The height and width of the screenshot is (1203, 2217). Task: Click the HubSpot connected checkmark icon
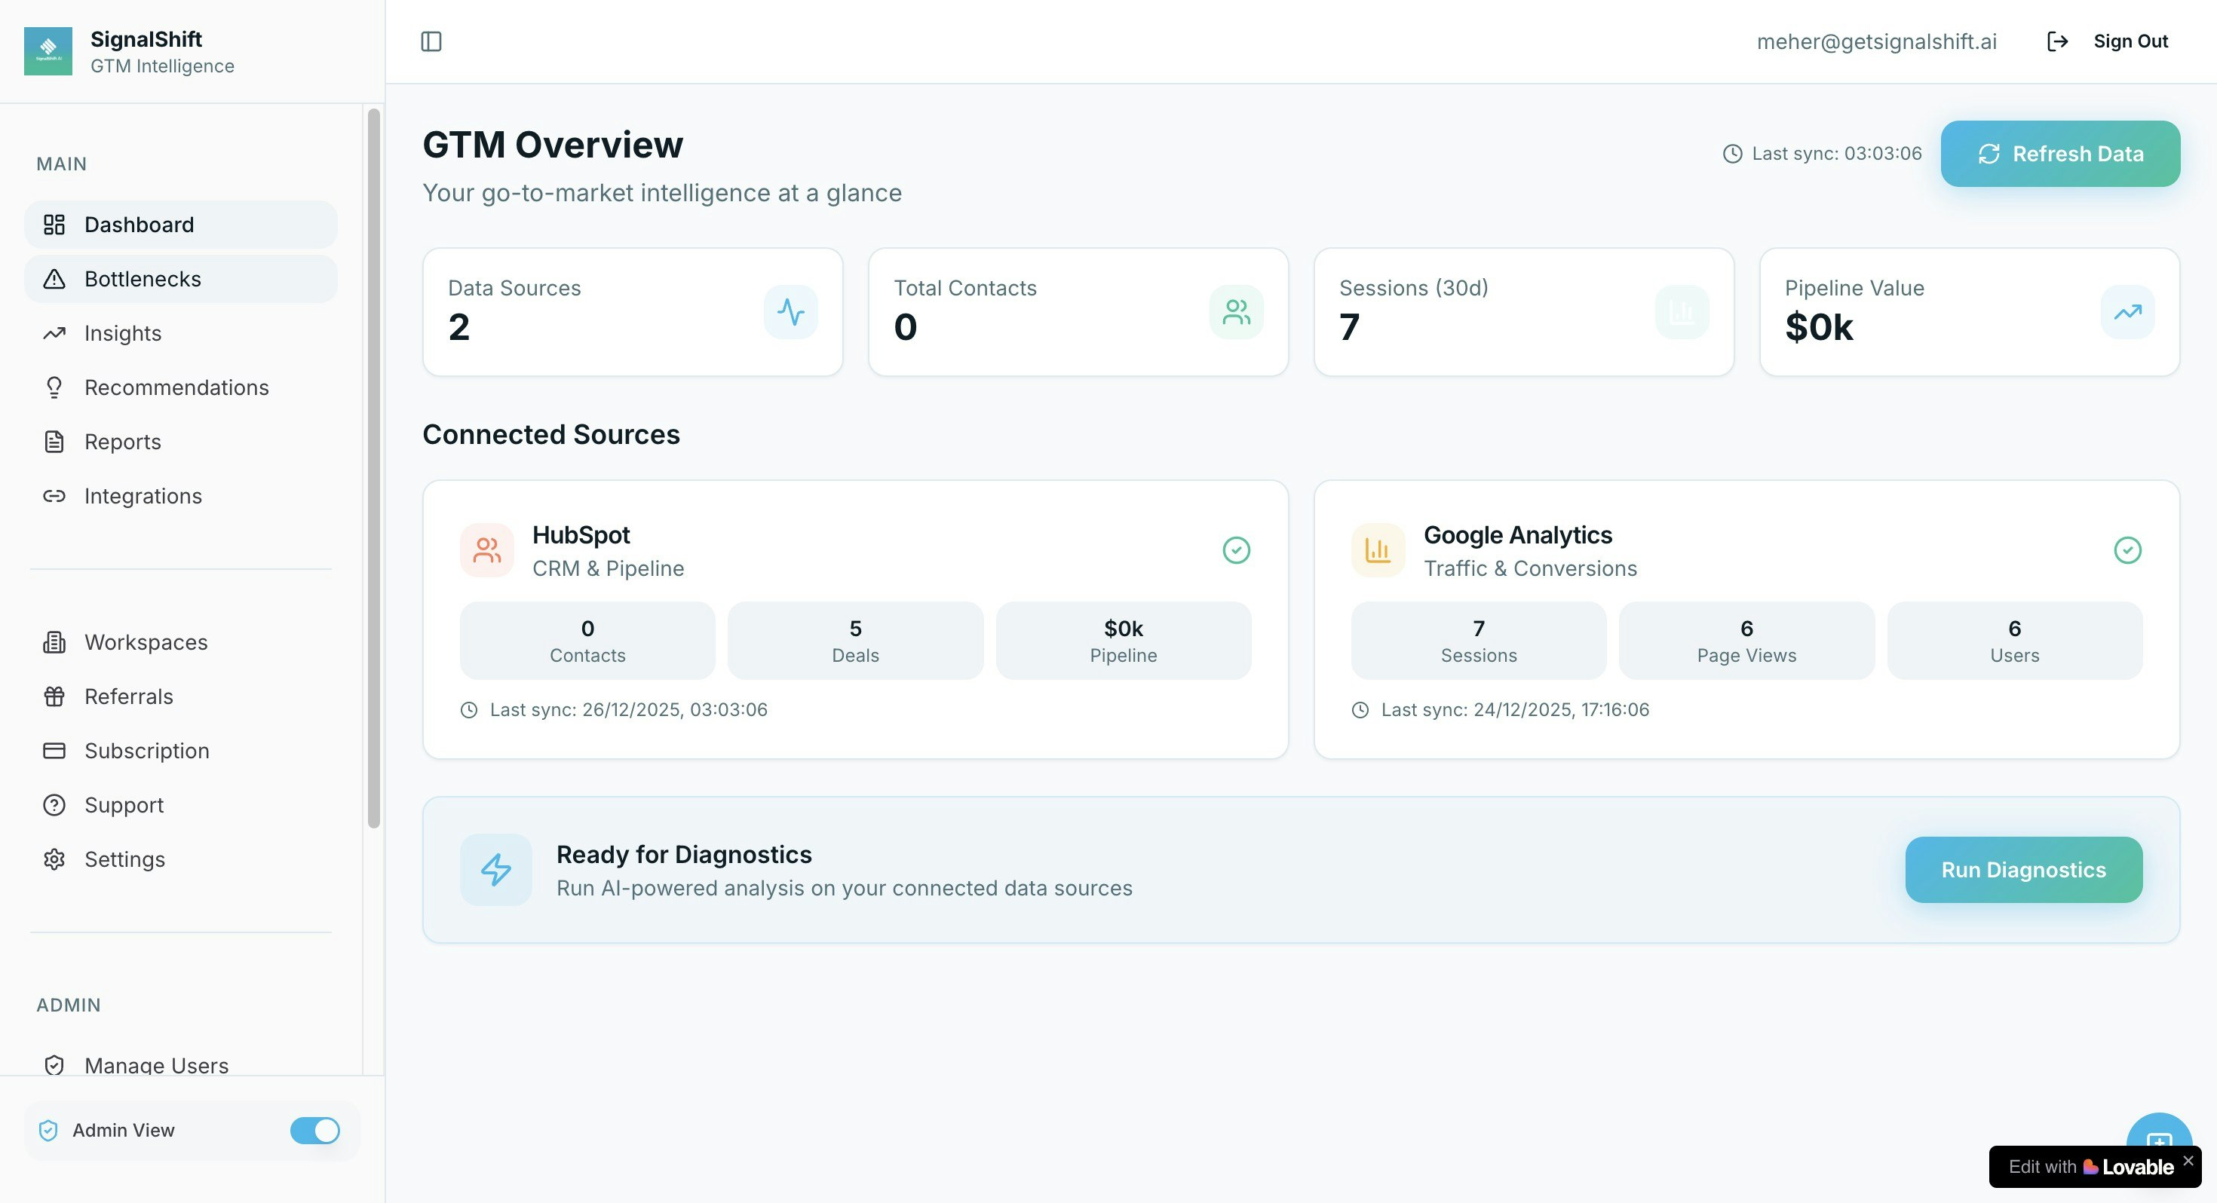click(1236, 550)
